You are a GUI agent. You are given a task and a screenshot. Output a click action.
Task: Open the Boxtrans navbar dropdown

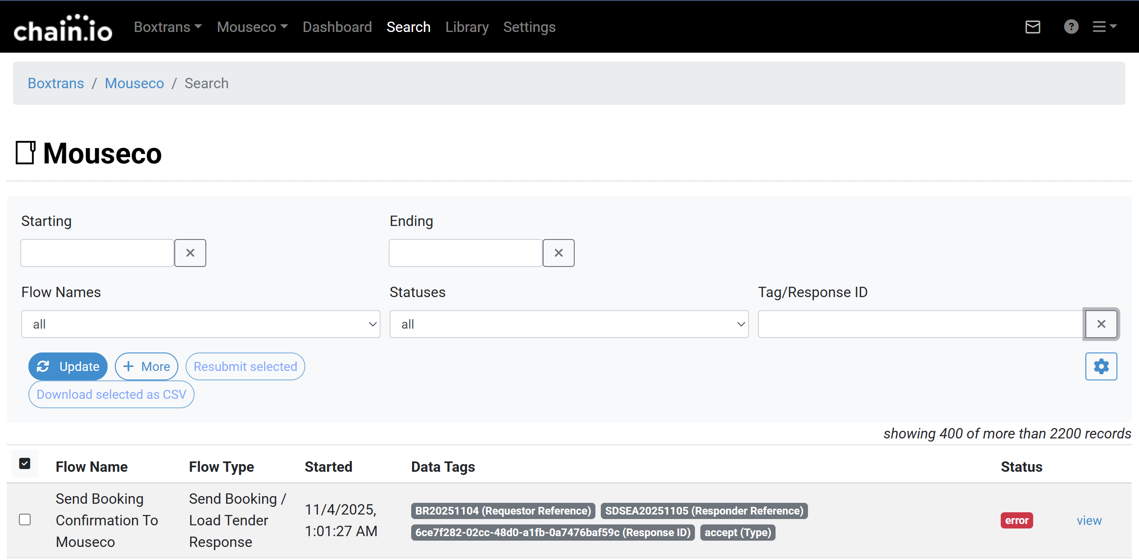click(x=168, y=27)
